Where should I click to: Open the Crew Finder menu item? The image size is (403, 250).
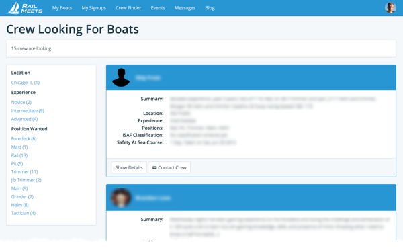[x=128, y=8]
